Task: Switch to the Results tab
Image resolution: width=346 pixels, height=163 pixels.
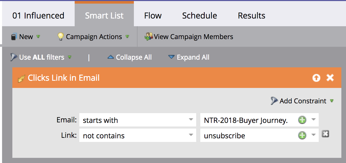Action: (251, 15)
